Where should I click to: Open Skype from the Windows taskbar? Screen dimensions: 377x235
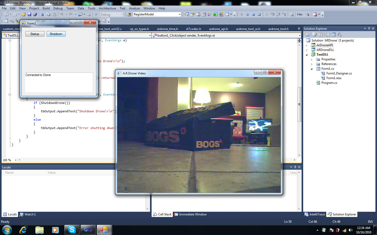(x=72, y=230)
